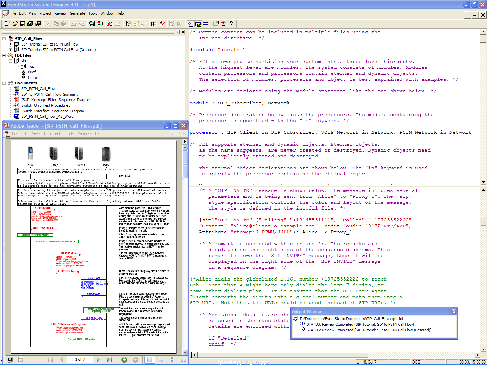Jump to last page in Adobe Reader
This screenshot has width=487, height=365.
click(109, 360)
